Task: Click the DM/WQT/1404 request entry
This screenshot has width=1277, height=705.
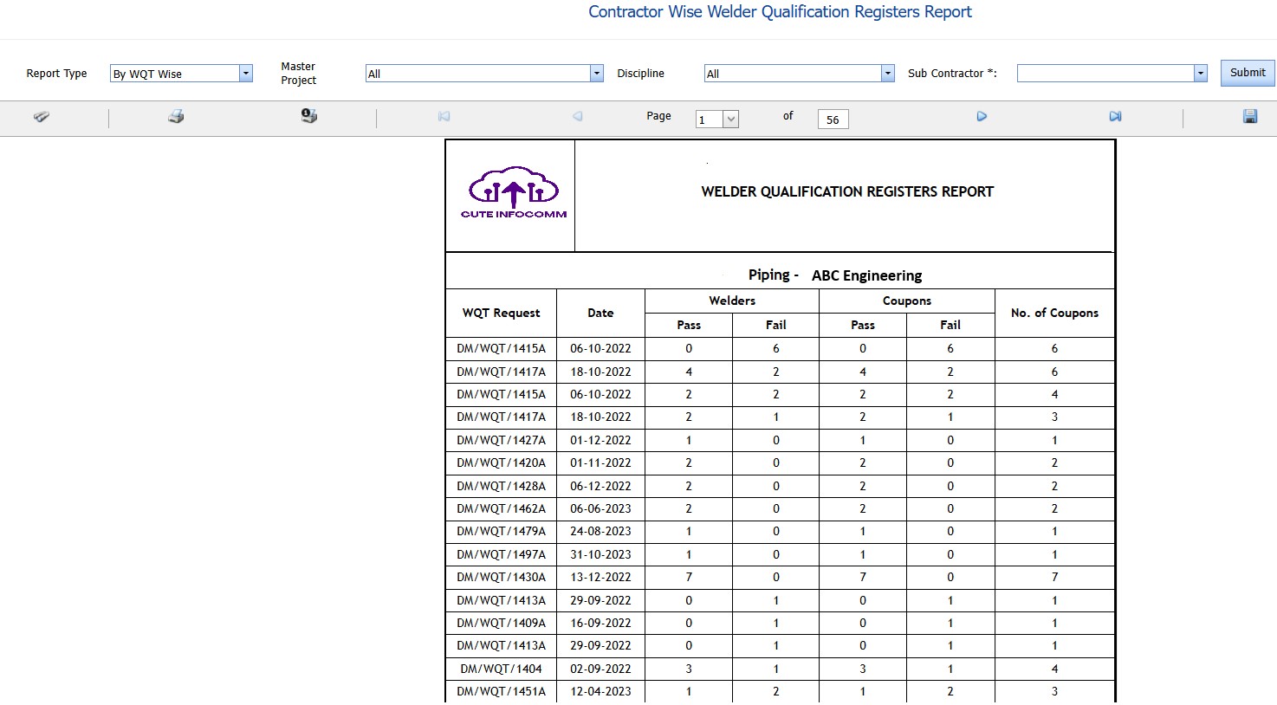Action: pyautogui.click(x=501, y=669)
